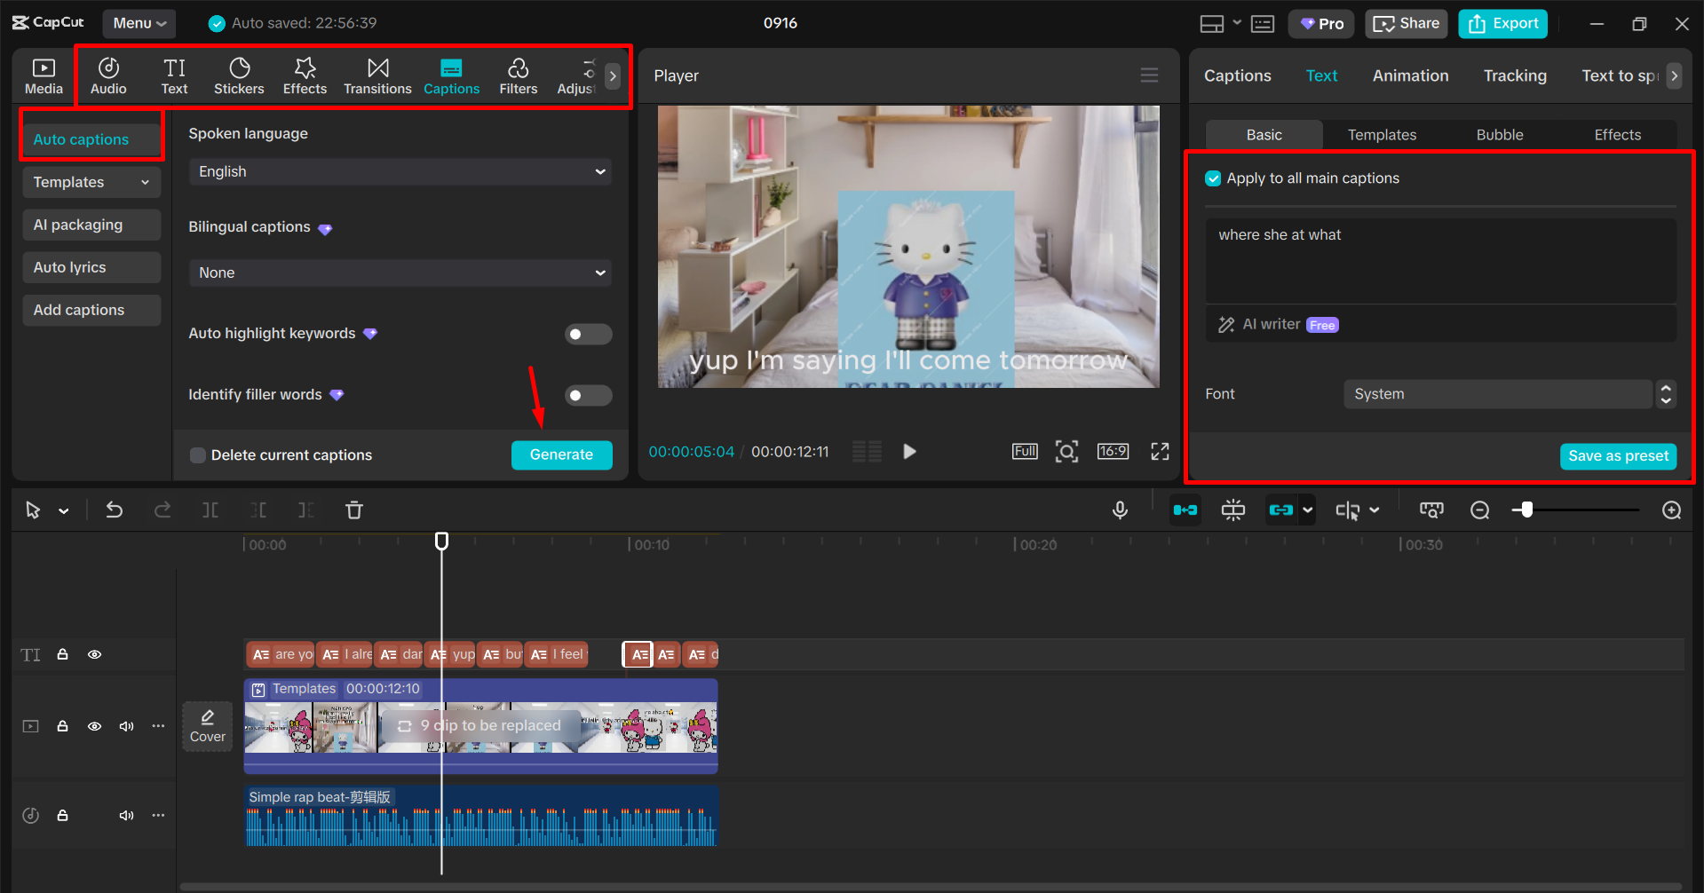Lock the text track
The height and width of the screenshot is (893, 1704).
tap(62, 654)
